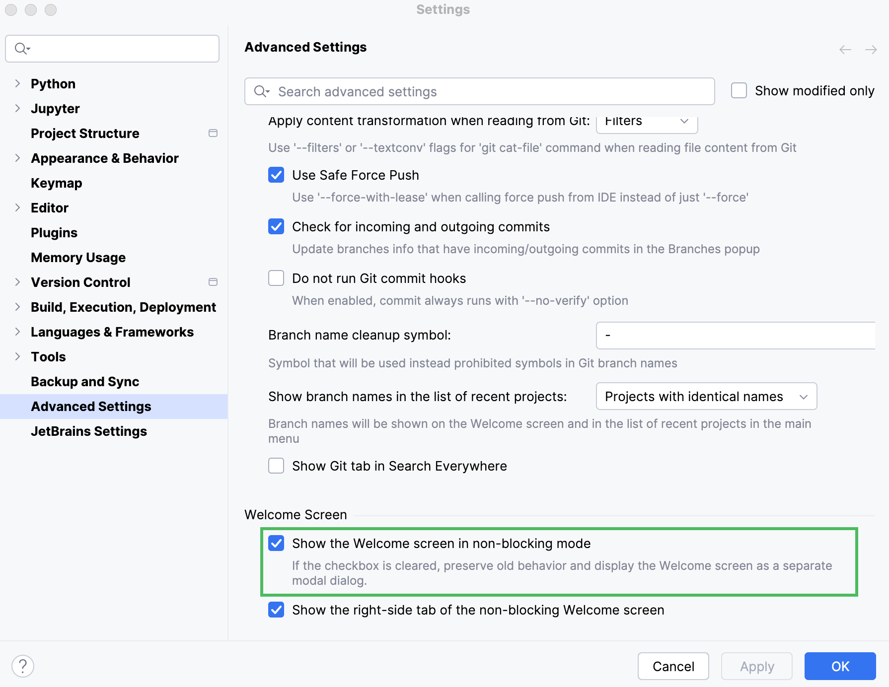889x687 pixels.
Task: Click the help question mark icon
Action: coord(23,666)
